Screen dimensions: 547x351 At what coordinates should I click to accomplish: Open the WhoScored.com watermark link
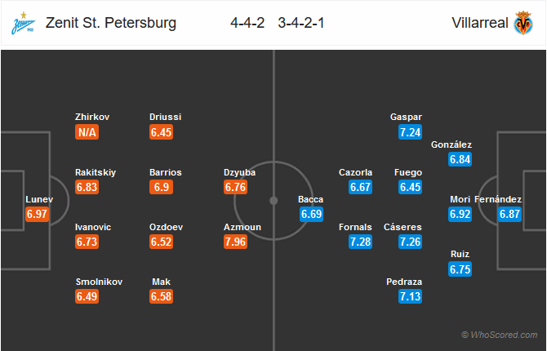coord(499,335)
